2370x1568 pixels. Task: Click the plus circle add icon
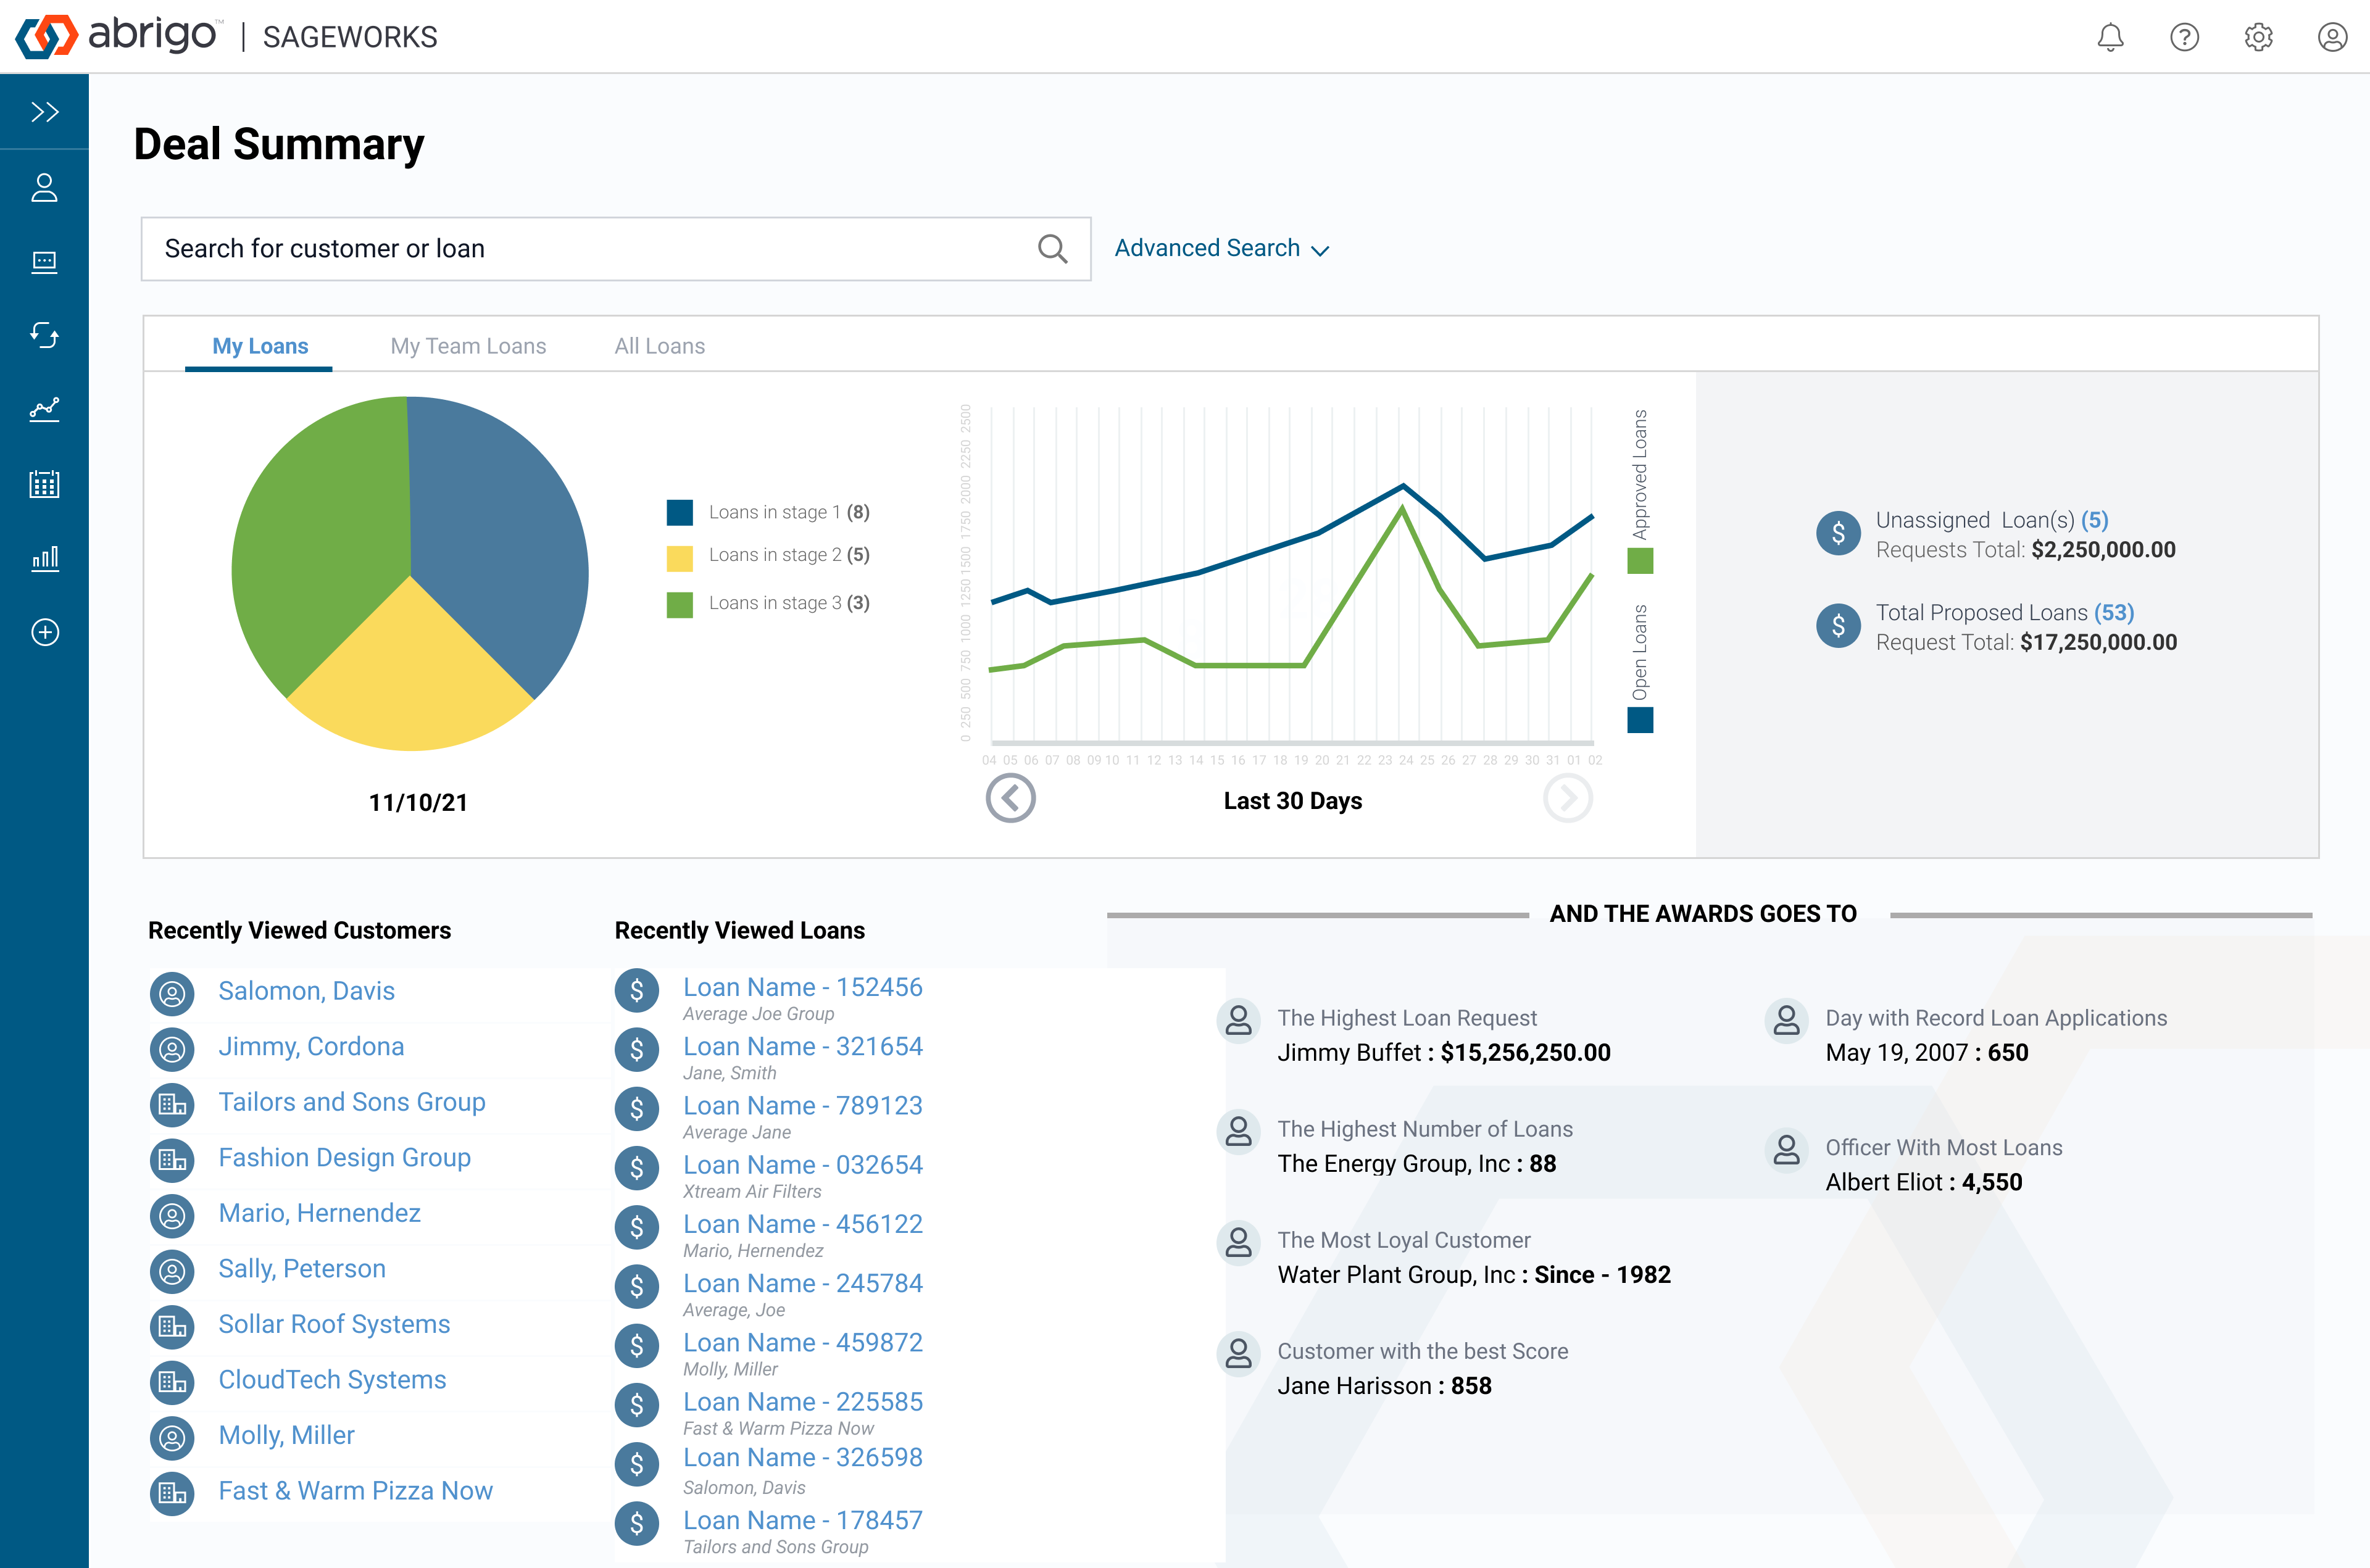pyautogui.click(x=44, y=632)
